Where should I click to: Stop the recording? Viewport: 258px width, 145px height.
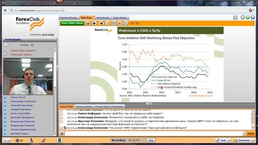[151, 140]
